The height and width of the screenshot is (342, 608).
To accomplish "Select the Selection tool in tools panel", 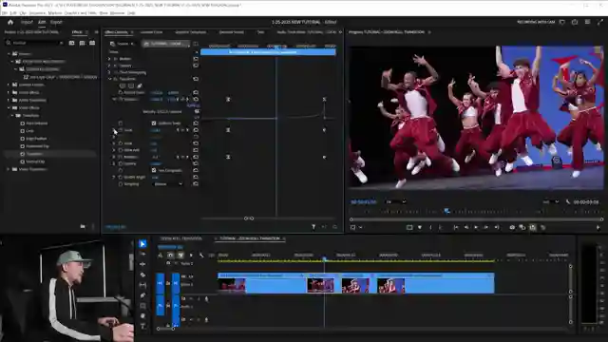I will pyautogui.click(x=142, y=244).
